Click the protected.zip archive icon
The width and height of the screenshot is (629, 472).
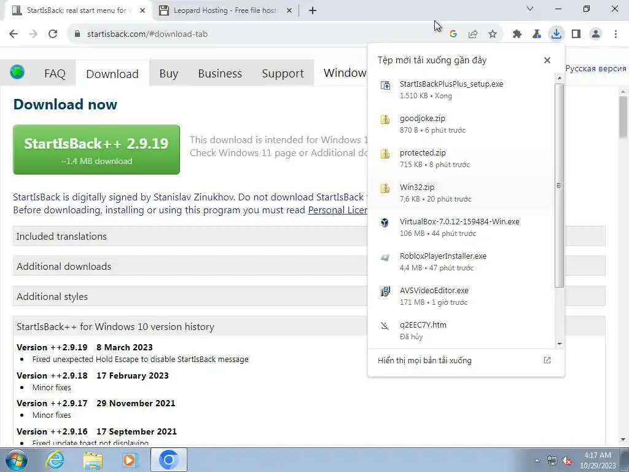pos(385,154)
